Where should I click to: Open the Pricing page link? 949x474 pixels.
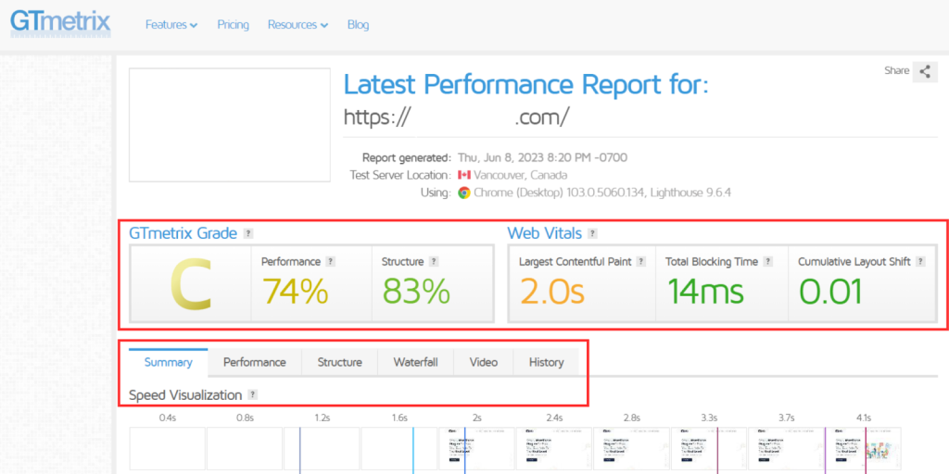tap(233, 25)
